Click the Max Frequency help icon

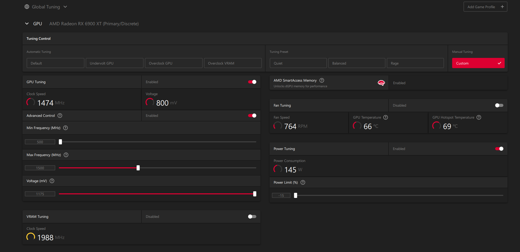(66, 155)
